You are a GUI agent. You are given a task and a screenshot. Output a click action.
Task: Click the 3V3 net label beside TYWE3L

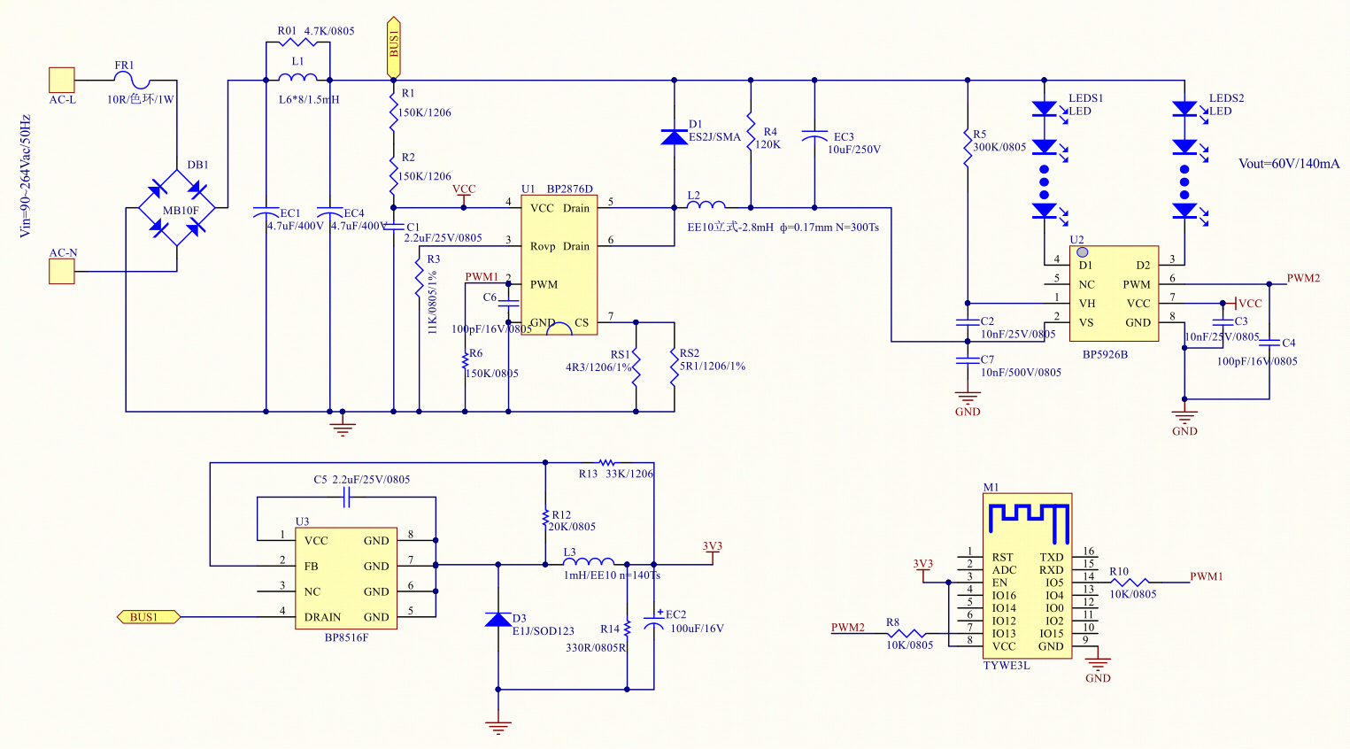pos(923,564)
